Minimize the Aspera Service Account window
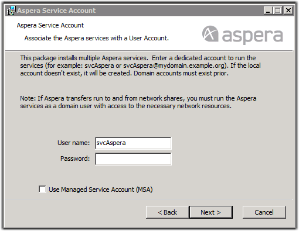Viewport: 299px width, 231px height. pos(268,11)
